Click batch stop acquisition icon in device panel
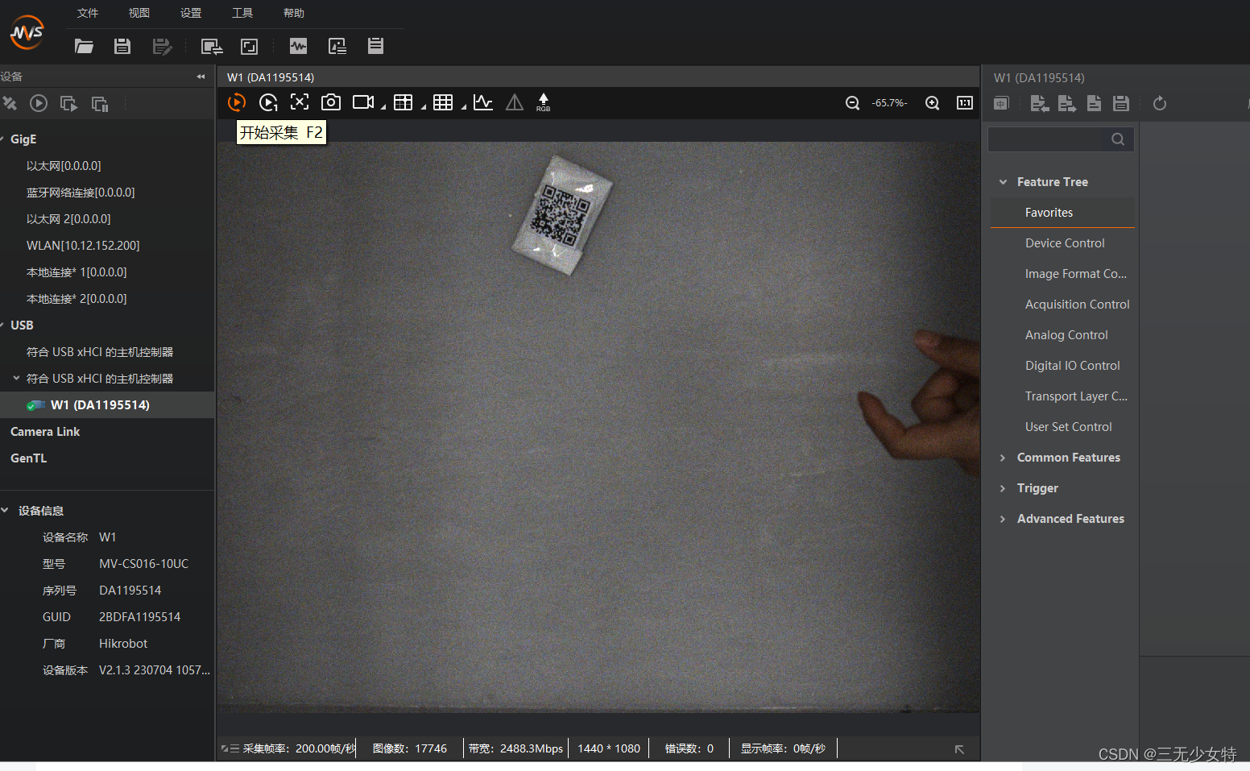The height and width of the screenshot is (771, 1250). click(x=100, y=103)
